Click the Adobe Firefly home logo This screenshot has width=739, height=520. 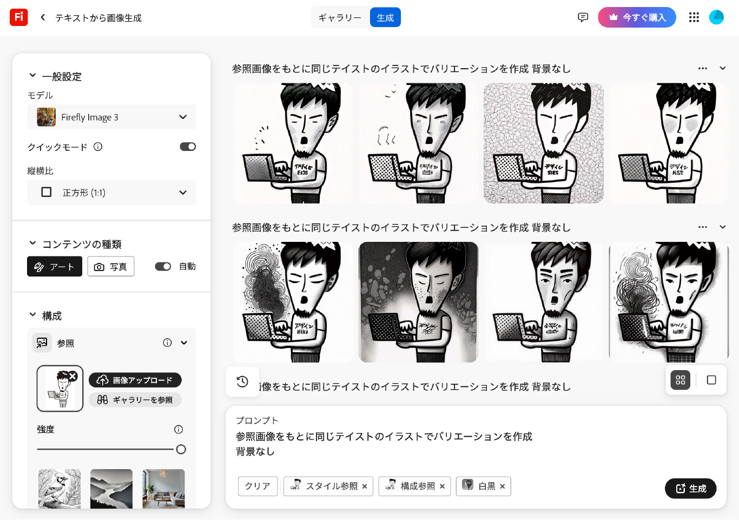(18, 17)
